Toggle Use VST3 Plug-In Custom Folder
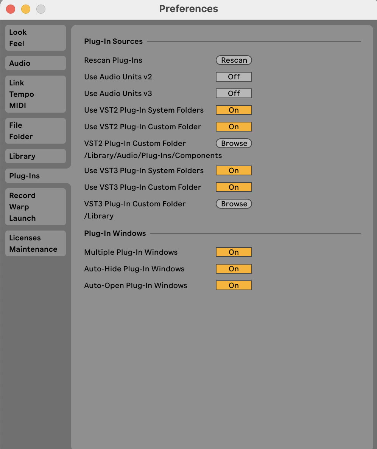Screen dimensions: 377x449 point(234,187)
